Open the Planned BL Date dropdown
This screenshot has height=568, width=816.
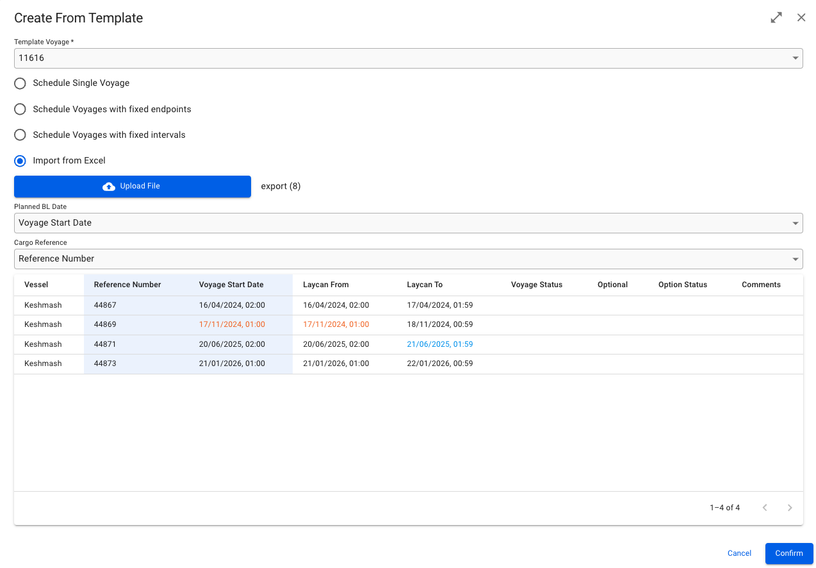pos(408,223)
